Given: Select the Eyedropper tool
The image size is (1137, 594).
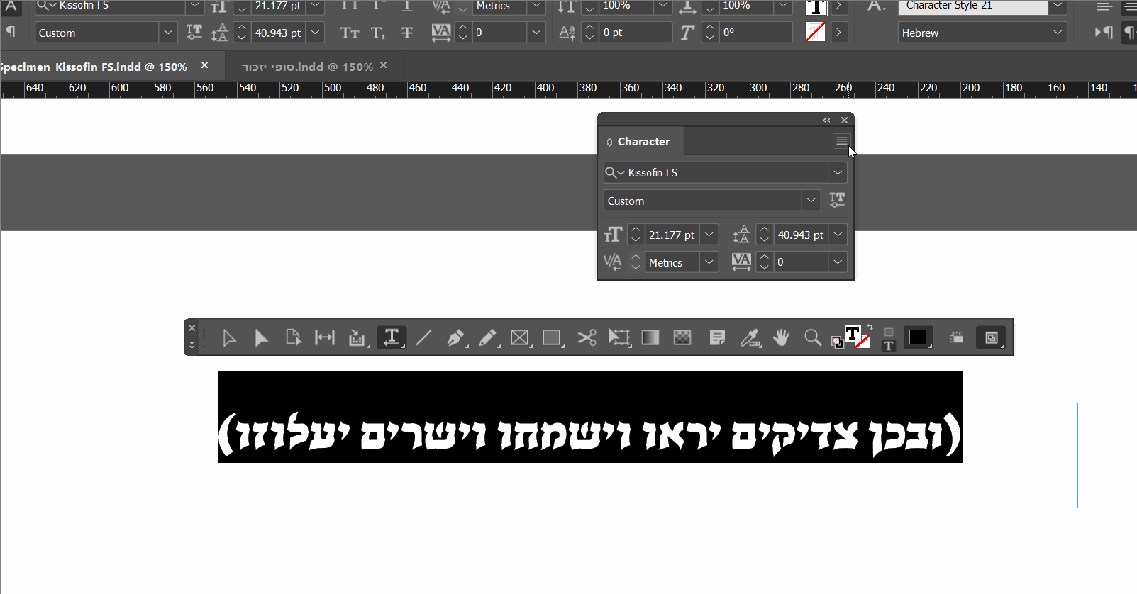Looking at the screenshot, I should [750, 337].
